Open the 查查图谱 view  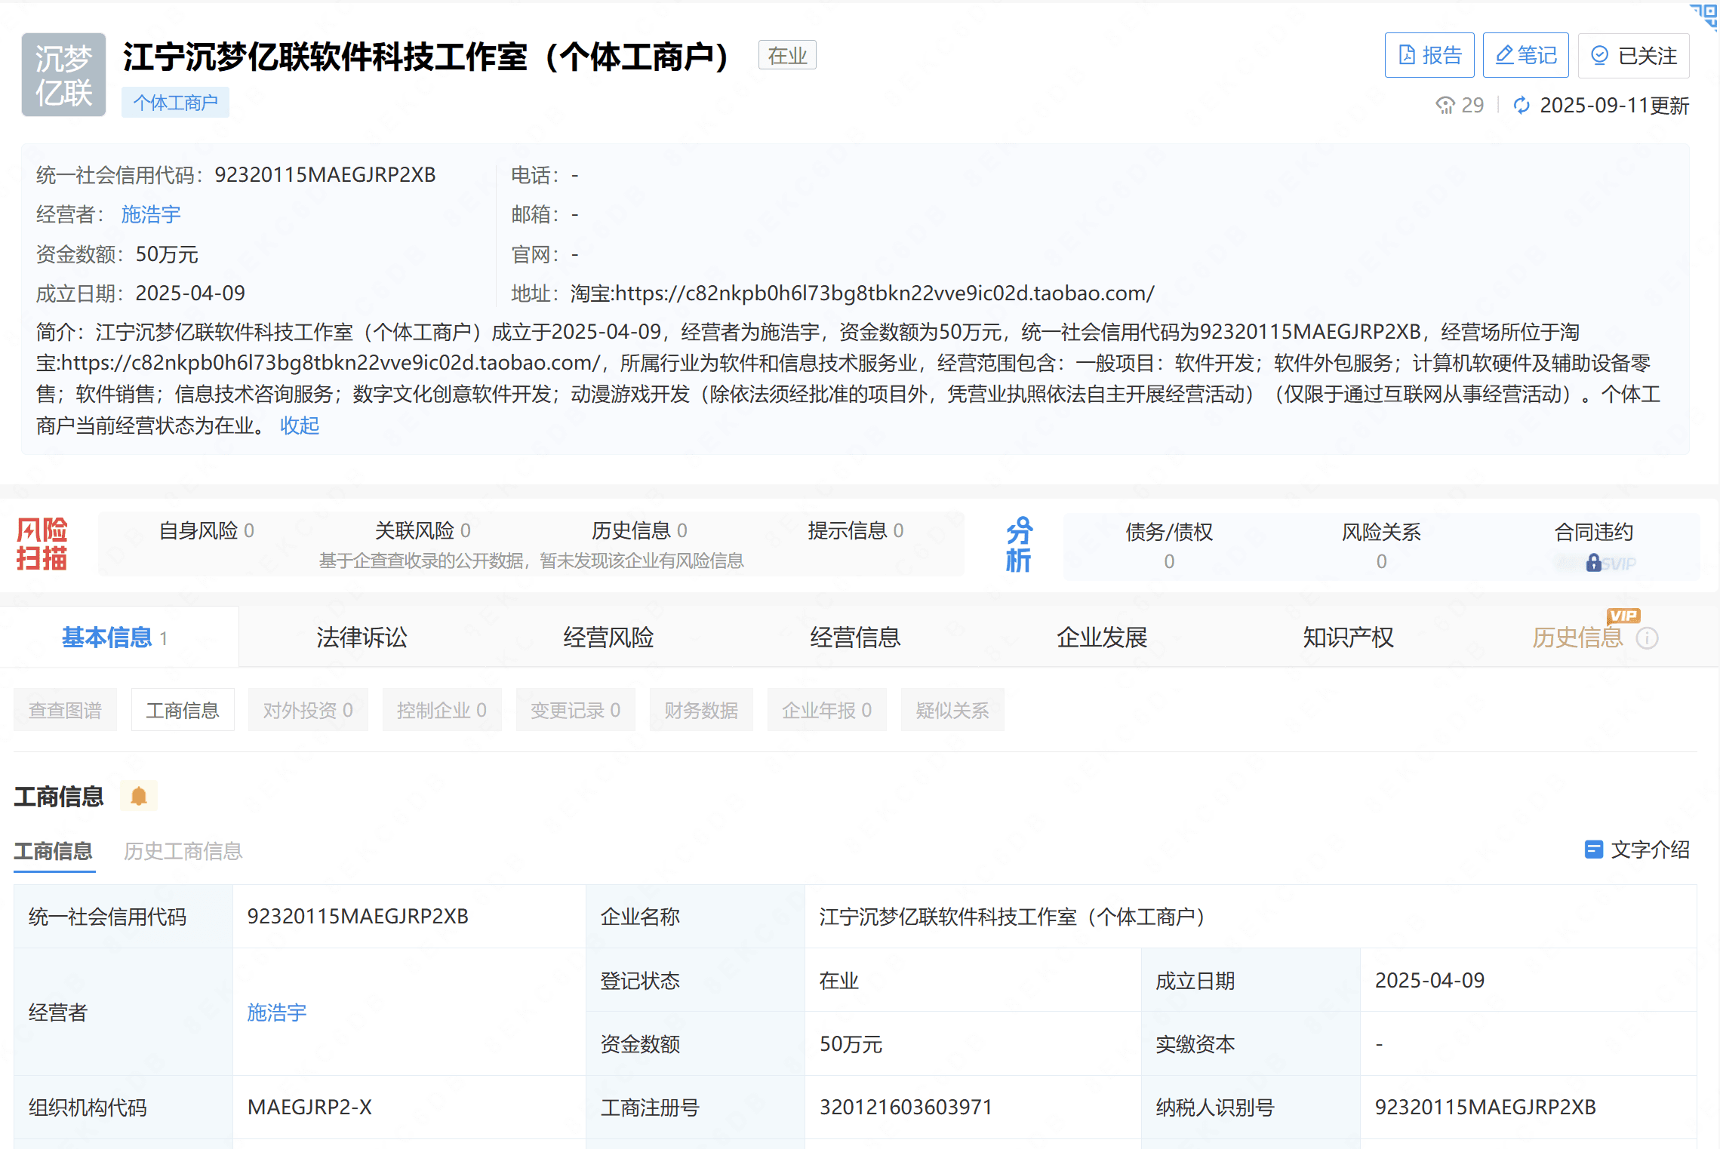65,709
